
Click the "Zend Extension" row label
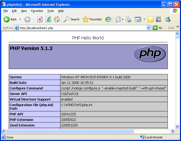[22, 125]
